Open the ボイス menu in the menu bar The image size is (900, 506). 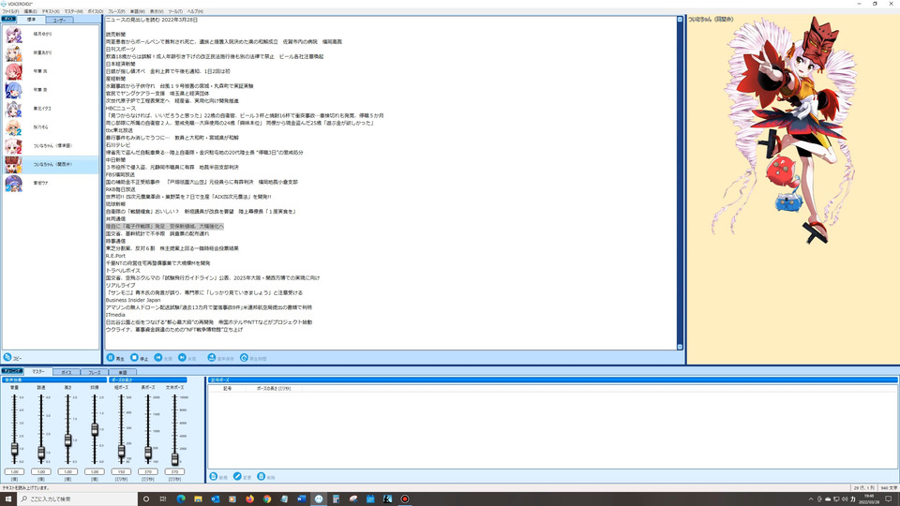click(96, 11)
